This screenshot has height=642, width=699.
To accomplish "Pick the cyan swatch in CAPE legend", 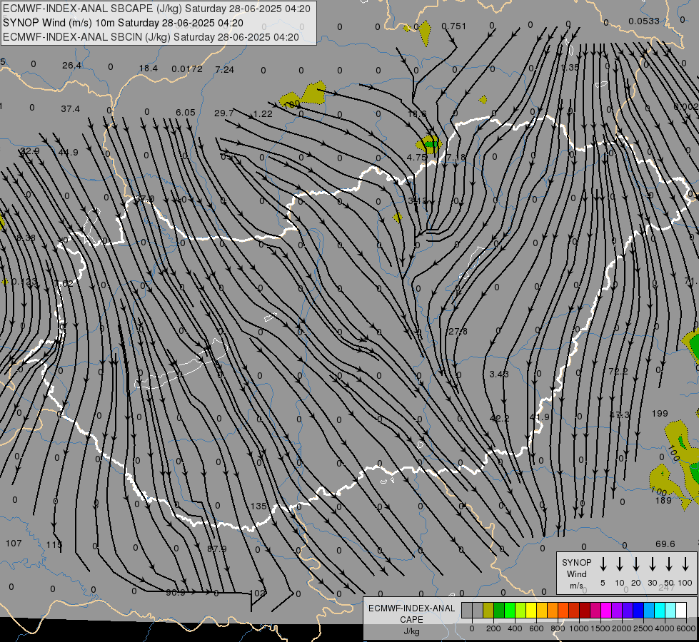I will click(660, 611).
